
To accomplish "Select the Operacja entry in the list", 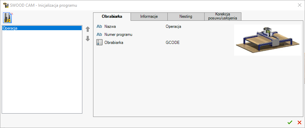I will tap(42, 28).
